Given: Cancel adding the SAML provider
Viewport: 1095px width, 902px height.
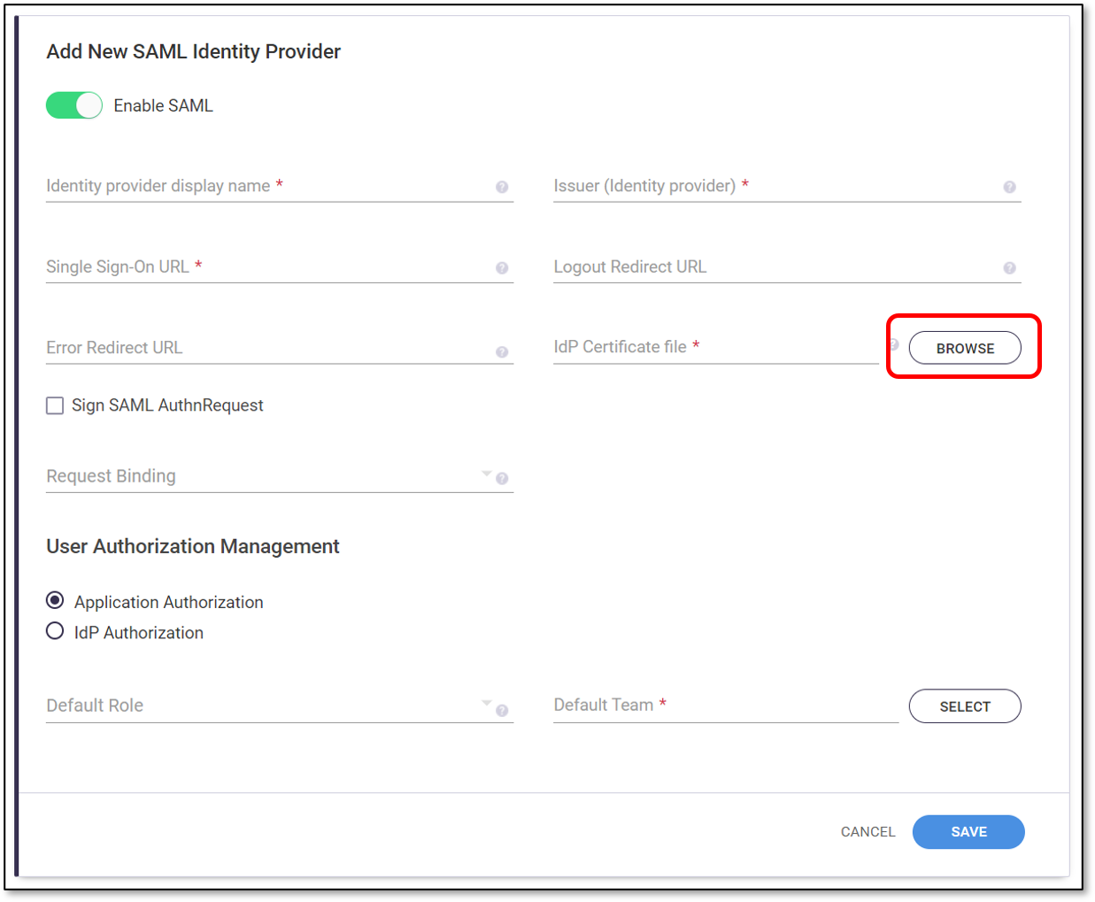Looking at the screenshot, I should point(868,832).
